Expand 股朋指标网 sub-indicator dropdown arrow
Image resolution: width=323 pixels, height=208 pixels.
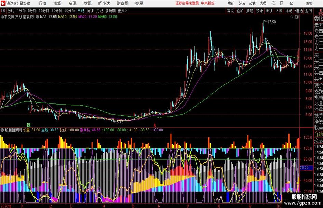point(2,130)
